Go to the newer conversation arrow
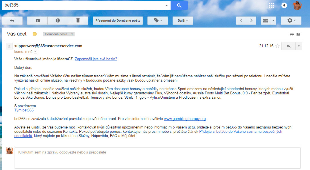 coord(241,20)
